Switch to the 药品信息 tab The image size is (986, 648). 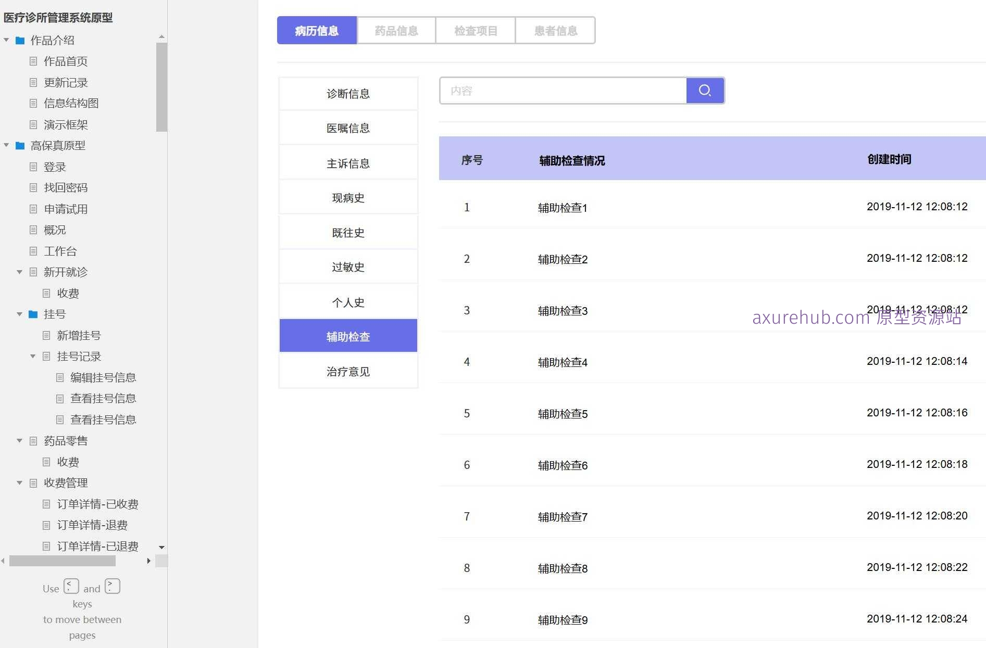(x=396, y=30)
